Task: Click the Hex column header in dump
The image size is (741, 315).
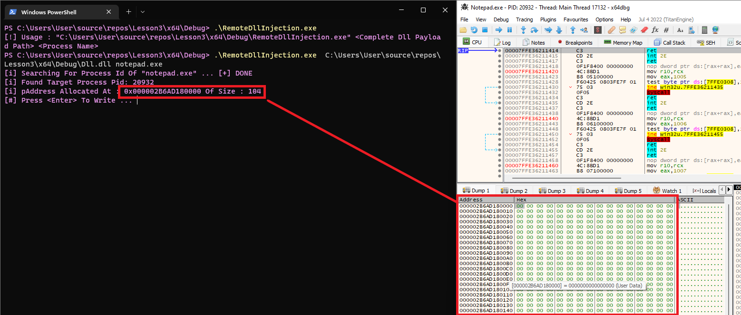Action: [x=595, y=200]
